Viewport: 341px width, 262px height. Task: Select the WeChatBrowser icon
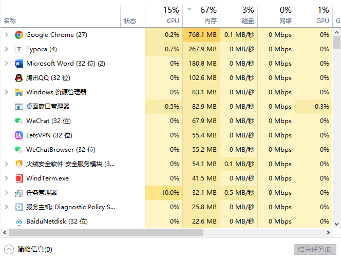coord(19,150)
